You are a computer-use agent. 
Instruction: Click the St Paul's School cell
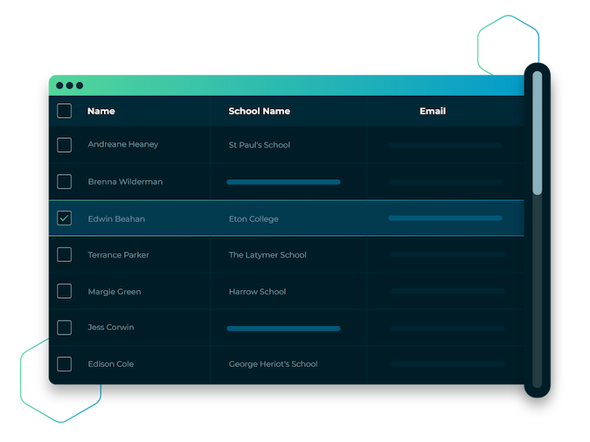(260, 145)
